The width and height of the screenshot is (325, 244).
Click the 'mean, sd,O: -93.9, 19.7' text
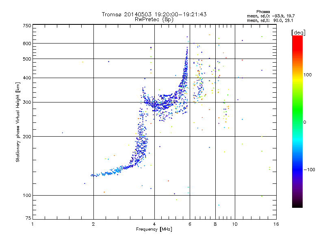point(271,16)
